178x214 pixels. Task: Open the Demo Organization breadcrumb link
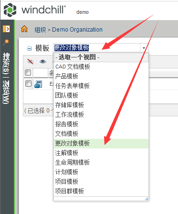(x=77, y=30)
